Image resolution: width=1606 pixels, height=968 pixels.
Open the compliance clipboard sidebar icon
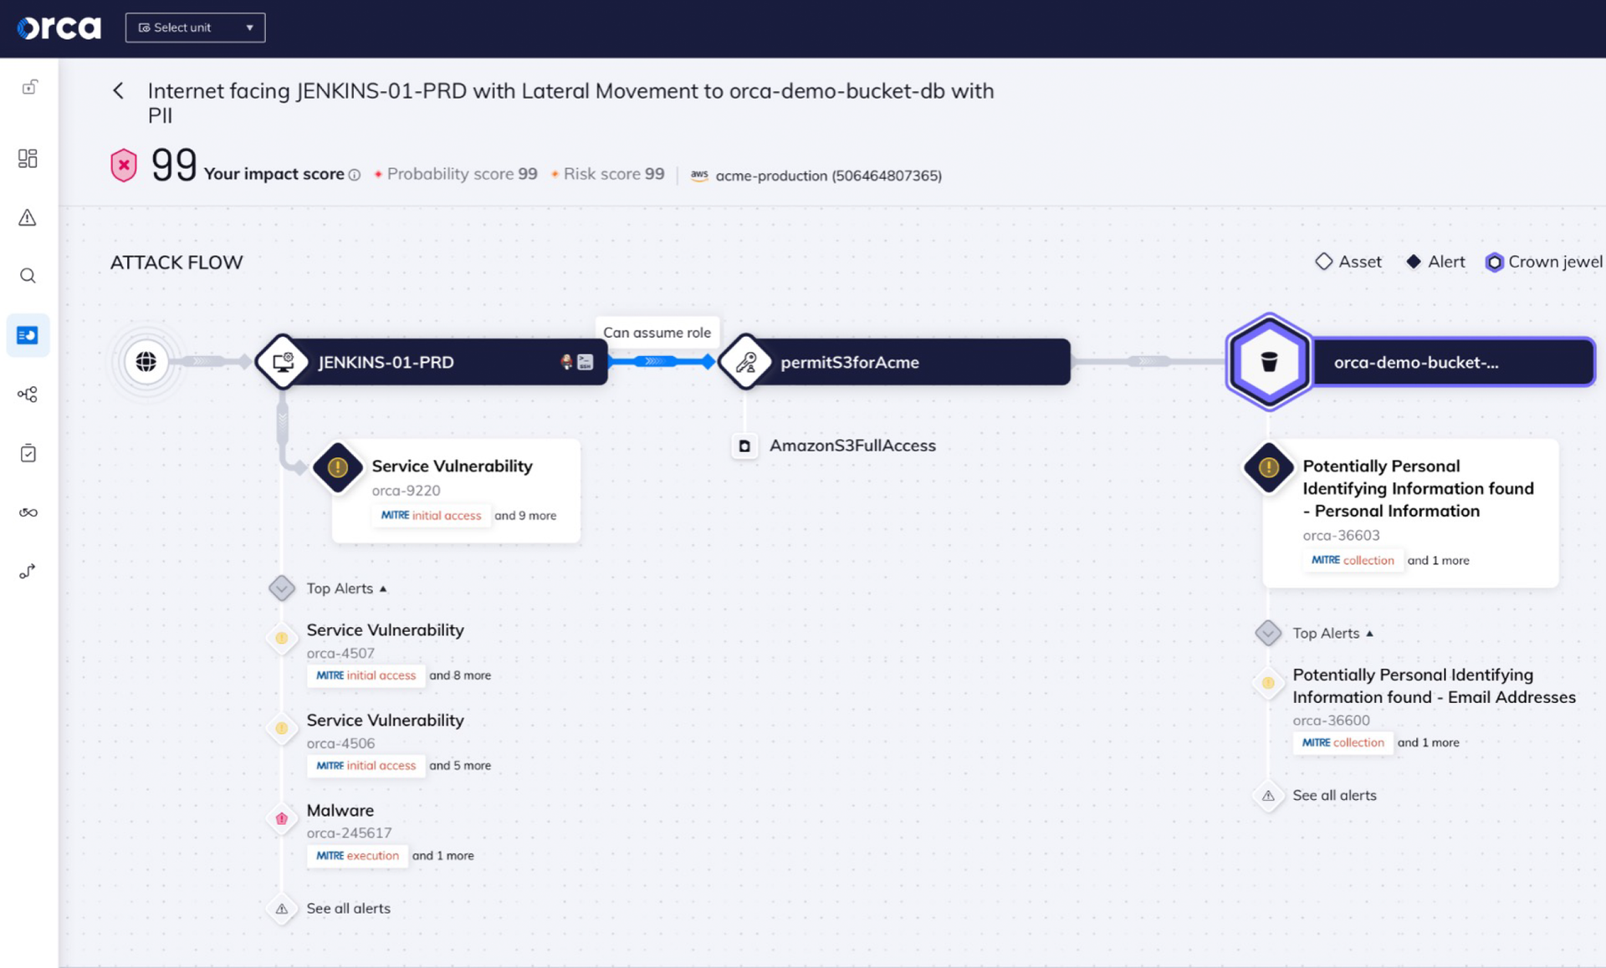click(x=28, y=453)
